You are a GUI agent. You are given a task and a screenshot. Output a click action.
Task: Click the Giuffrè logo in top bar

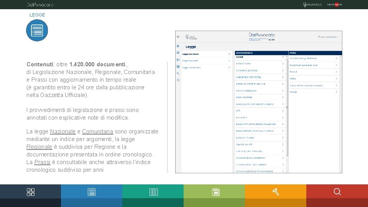334,5
